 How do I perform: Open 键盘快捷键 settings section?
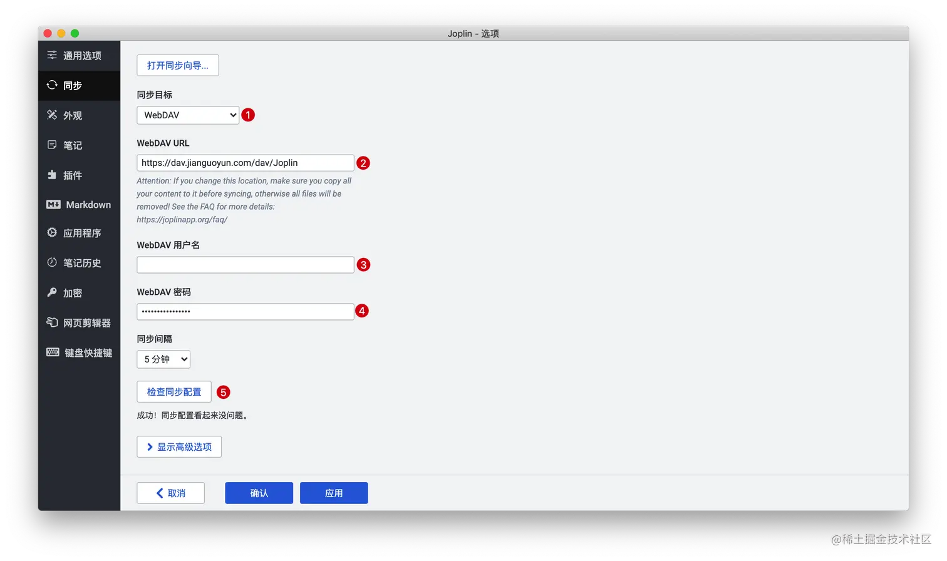79,353
